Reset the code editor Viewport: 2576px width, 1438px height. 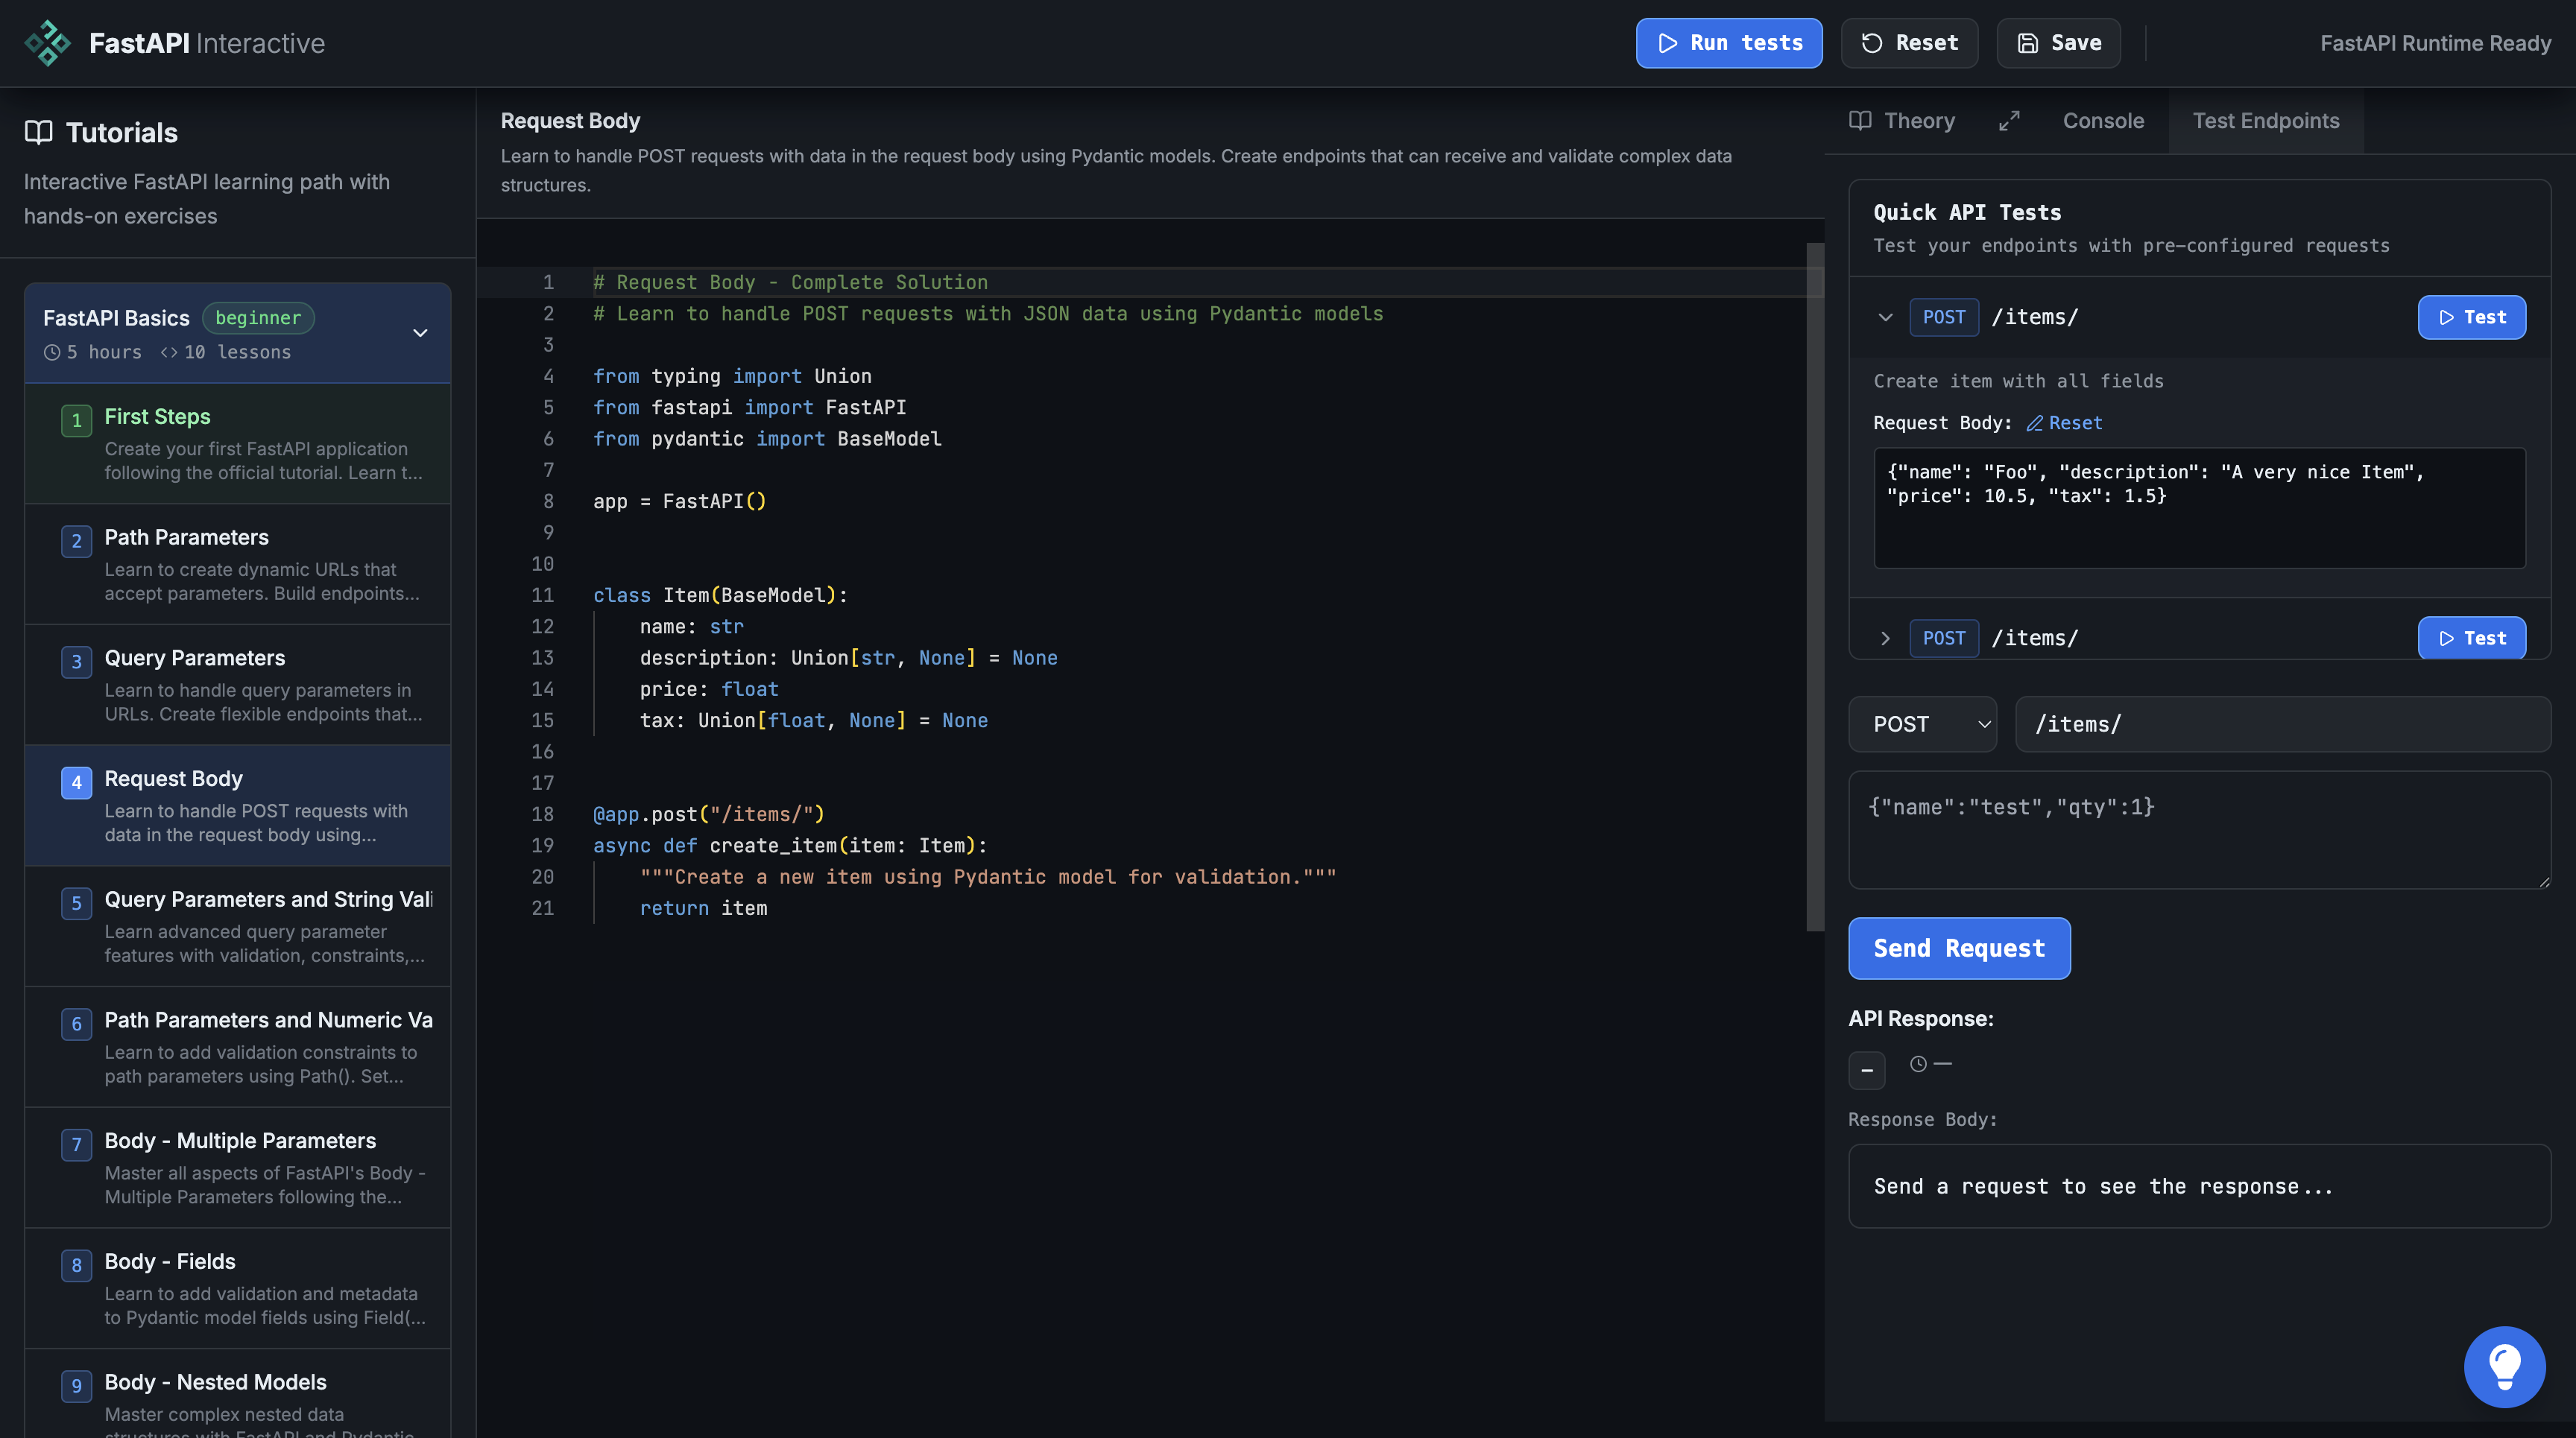pyautogui.click(x=1909, y=43)
